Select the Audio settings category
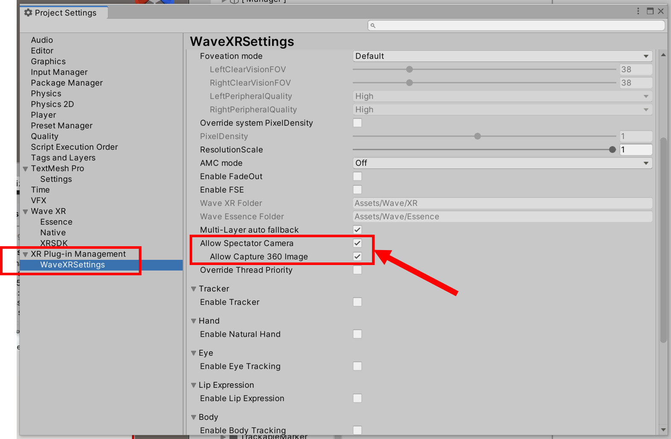671x439 pixels. tap(42, 40)
